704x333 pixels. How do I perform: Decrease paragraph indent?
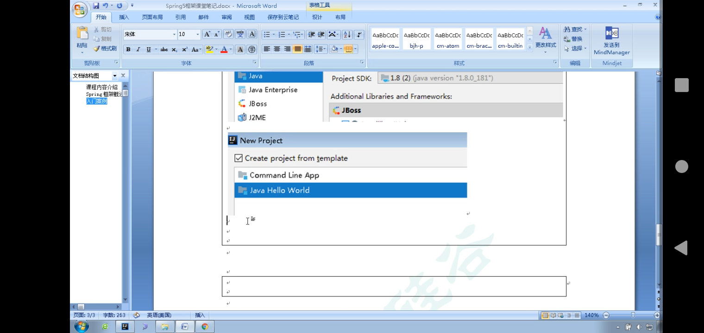(311, 35)
